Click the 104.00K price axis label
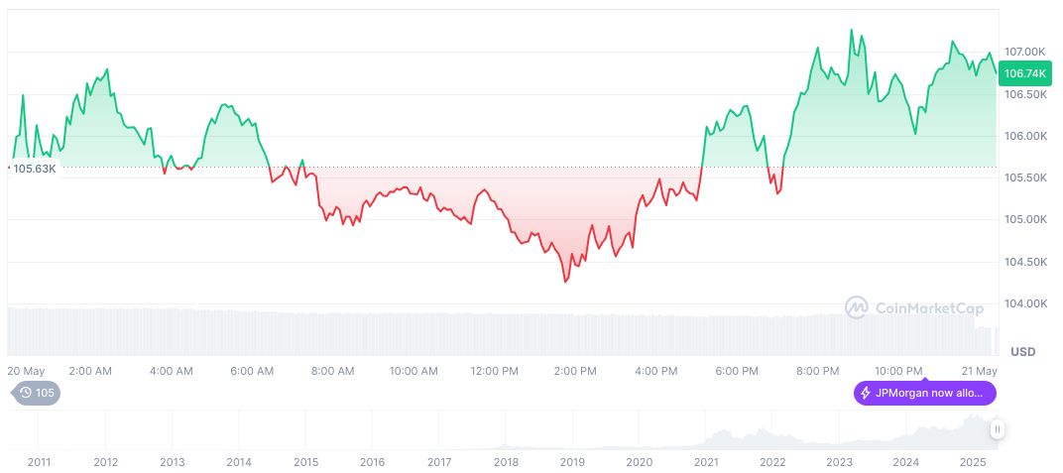 pyautogui.click(x=1024, y=303)
